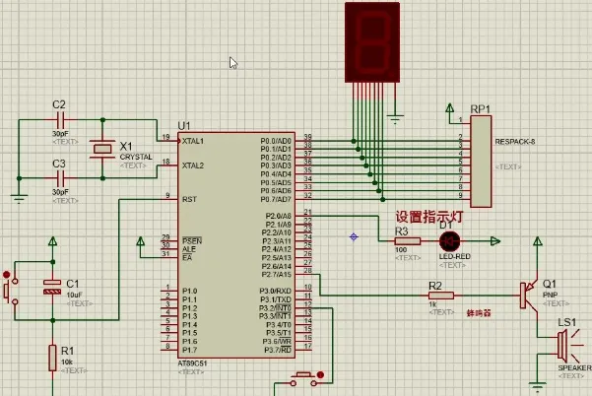Select the C2 capacitor symbol

click(x=60, y=120)
